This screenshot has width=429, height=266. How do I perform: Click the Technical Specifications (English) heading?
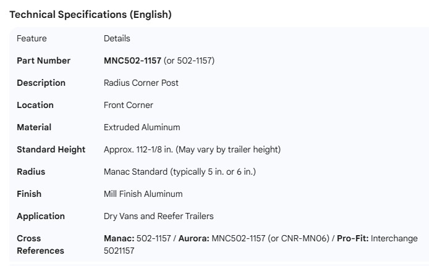(x=90, y=15)
